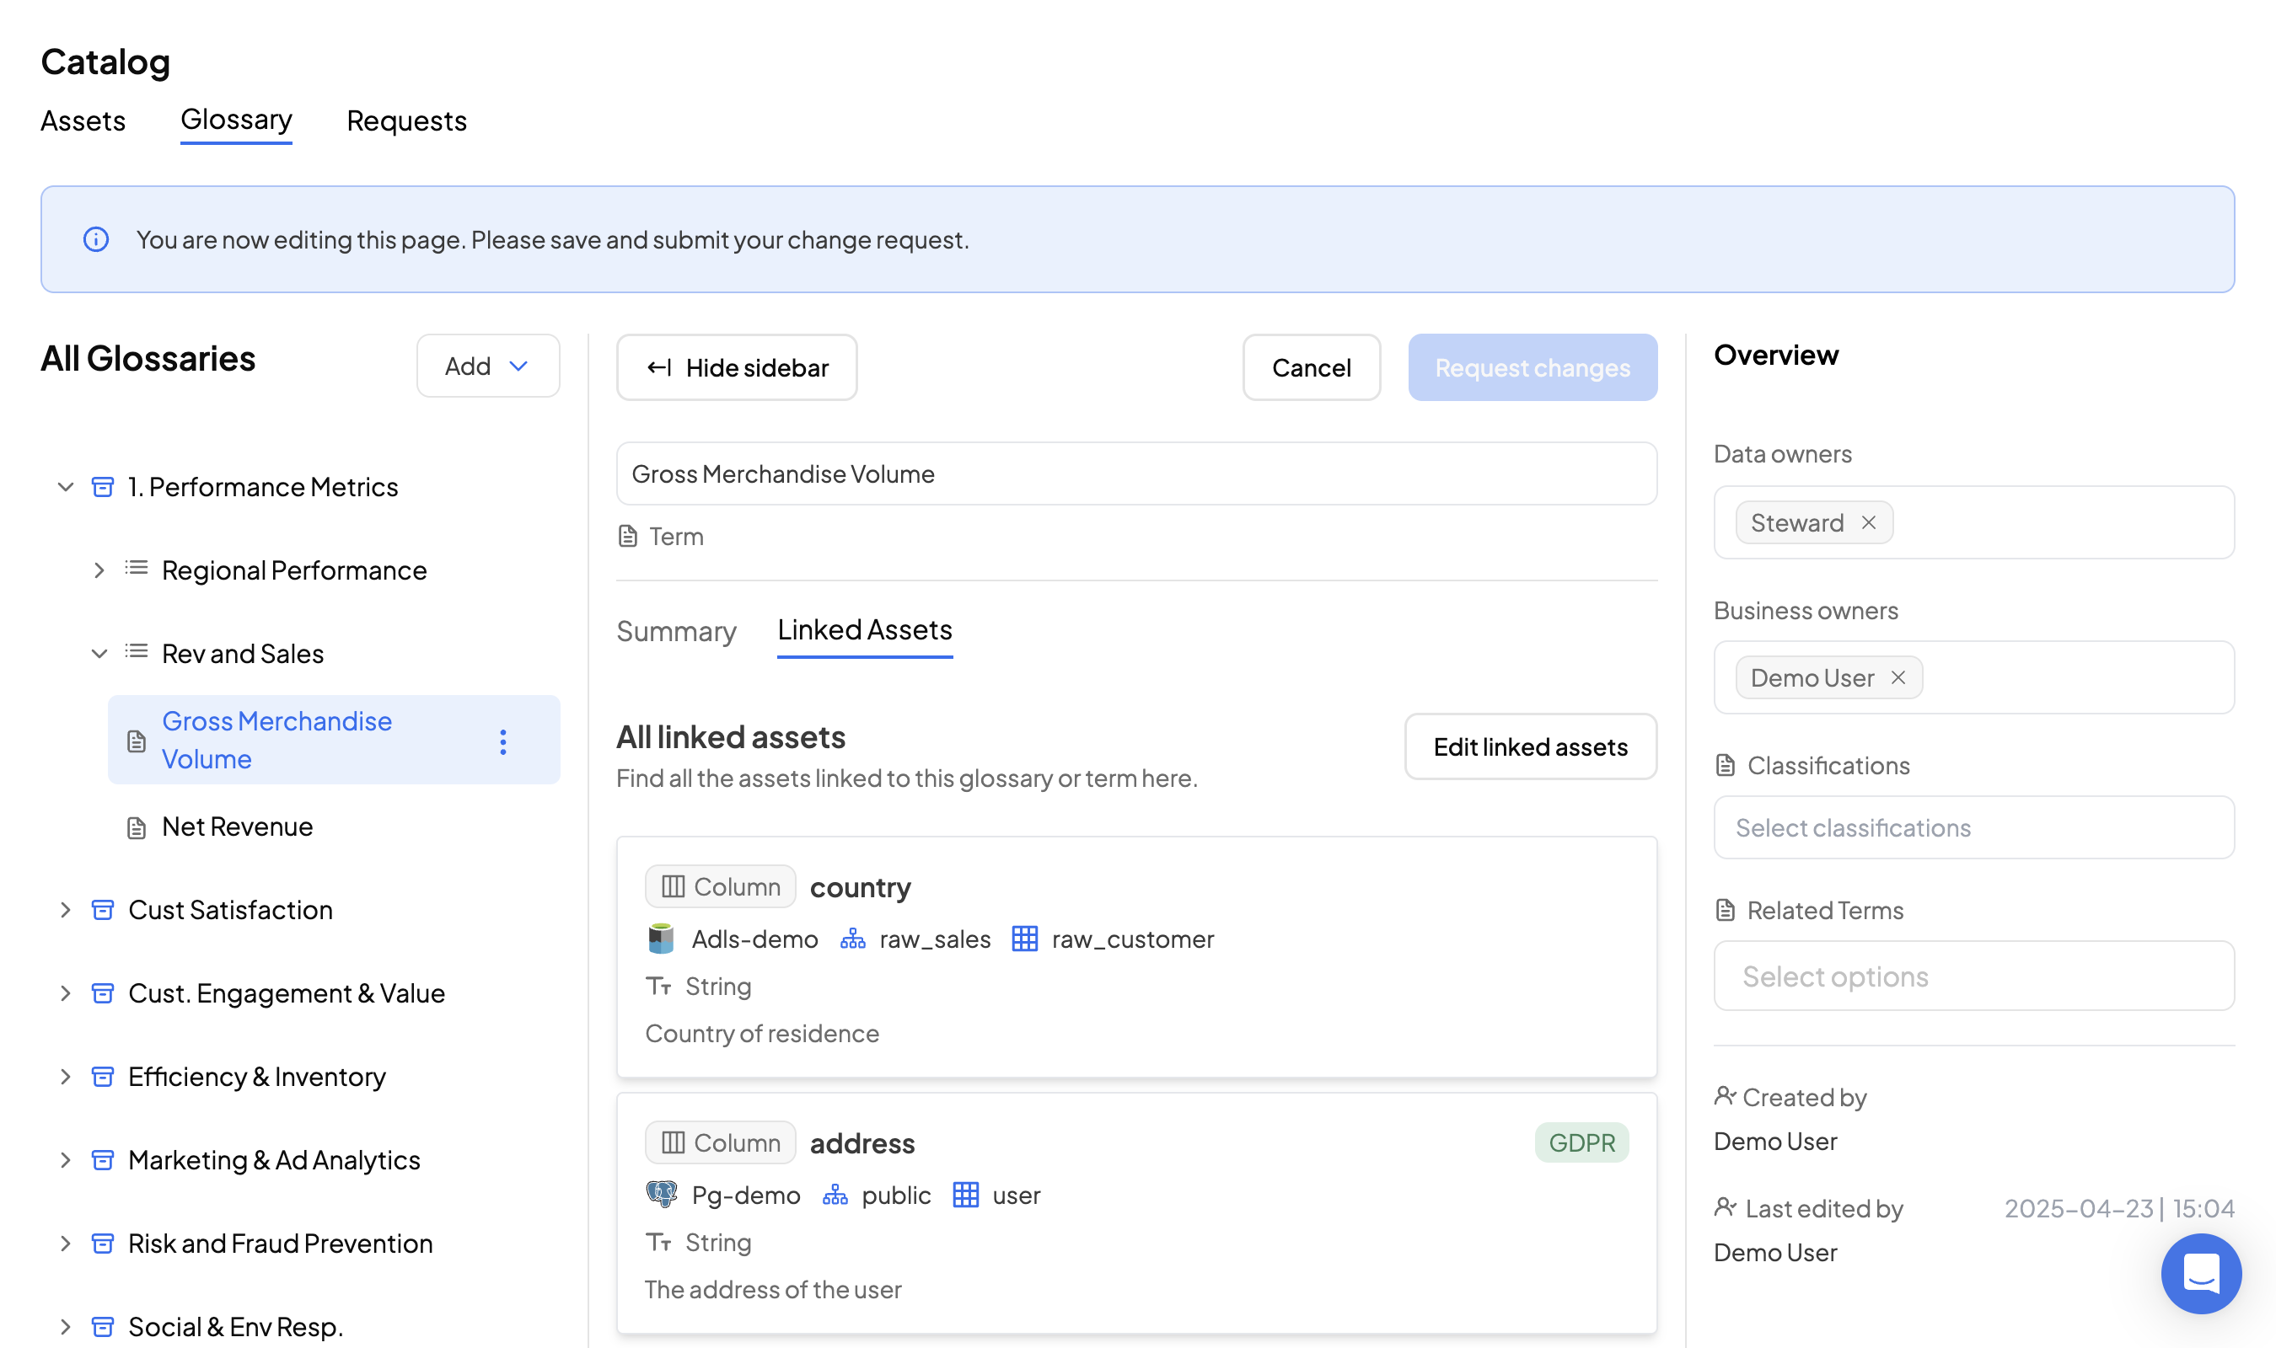Click the info icon in the editing banner

tap(96, 240)
